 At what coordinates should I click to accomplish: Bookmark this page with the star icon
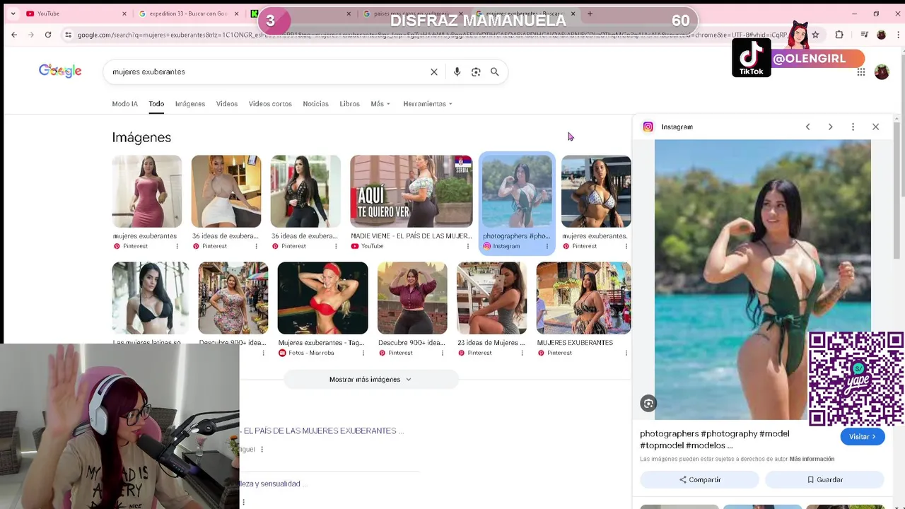[815, 35]
